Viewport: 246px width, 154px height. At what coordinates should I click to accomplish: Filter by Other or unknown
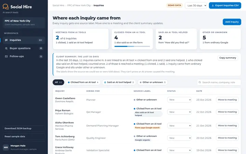pyautogui.click(x=153, y=82)
